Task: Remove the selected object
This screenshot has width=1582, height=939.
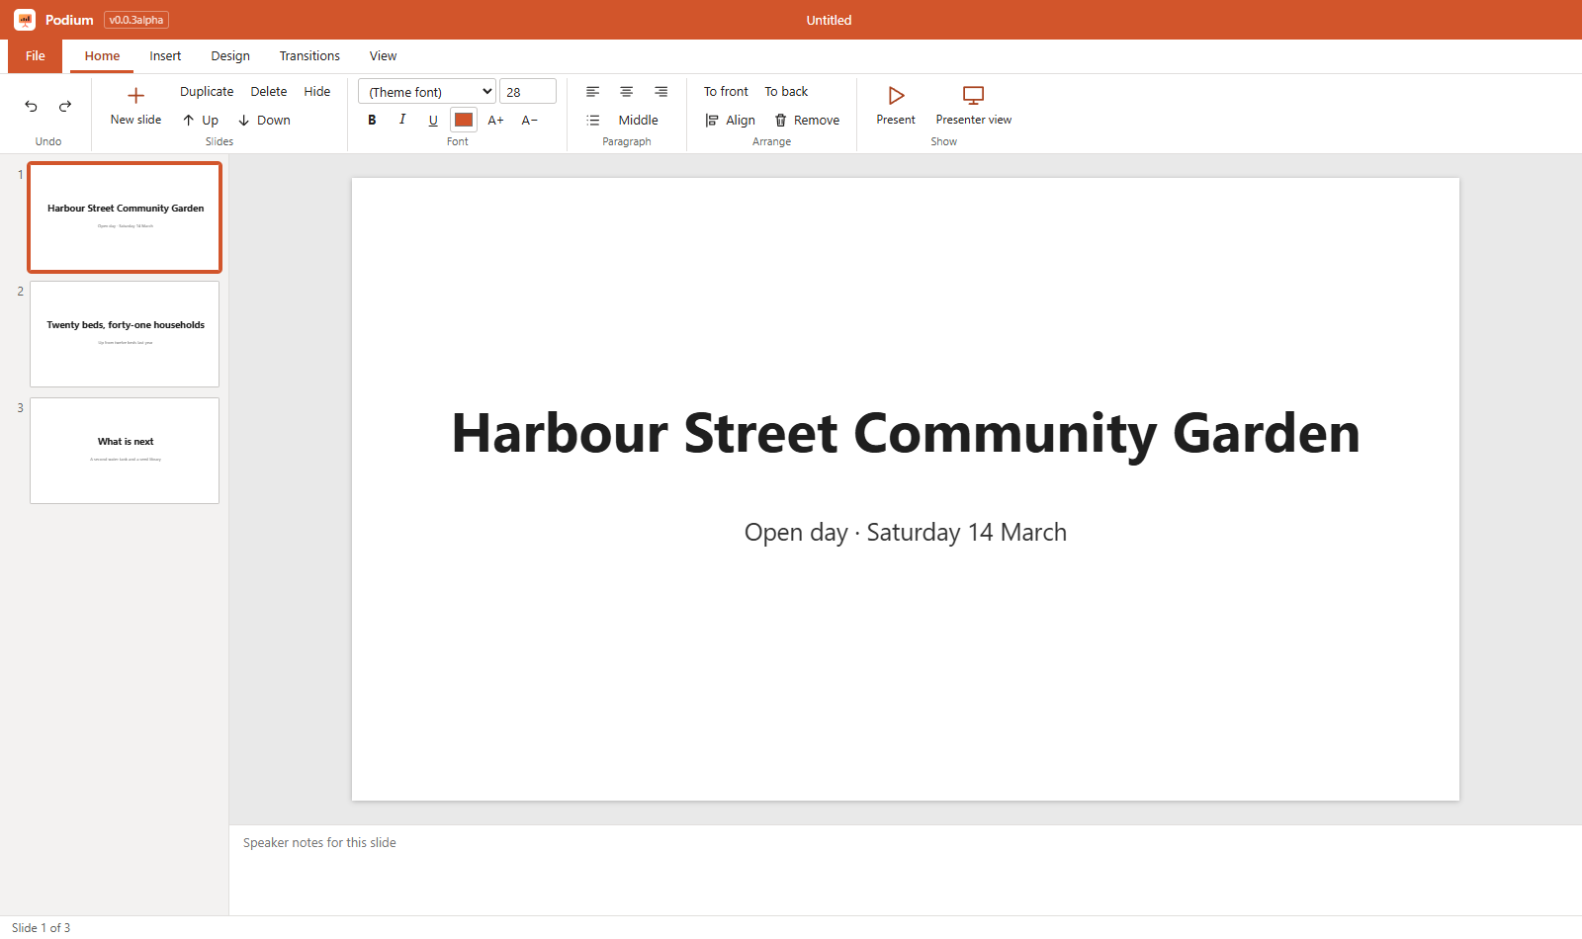Action: tap(807, 120)
